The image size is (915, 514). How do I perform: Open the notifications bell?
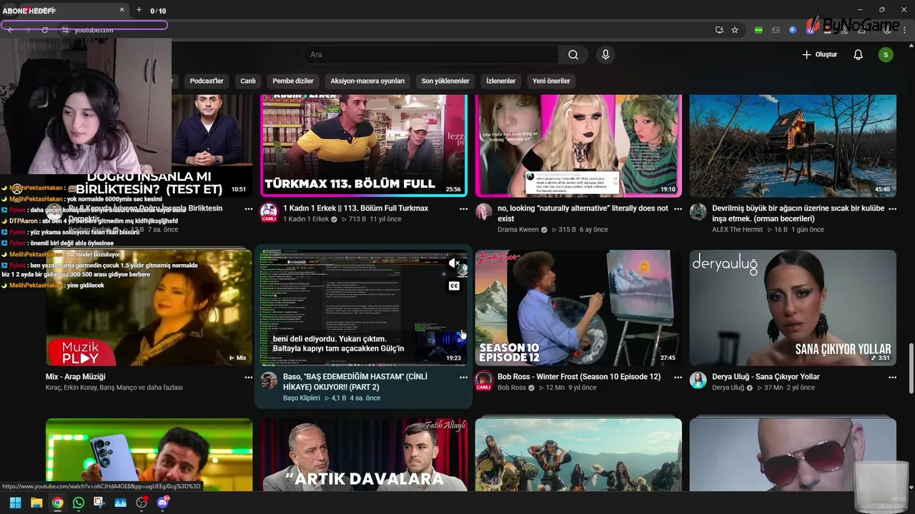pyautogui.click(x=859, y=55)
